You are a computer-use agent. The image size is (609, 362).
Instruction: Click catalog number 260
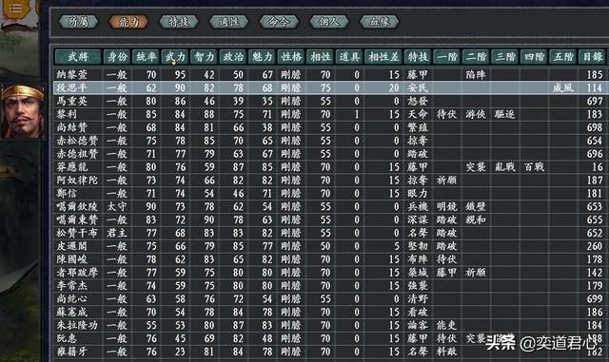[x=595, y=246]
